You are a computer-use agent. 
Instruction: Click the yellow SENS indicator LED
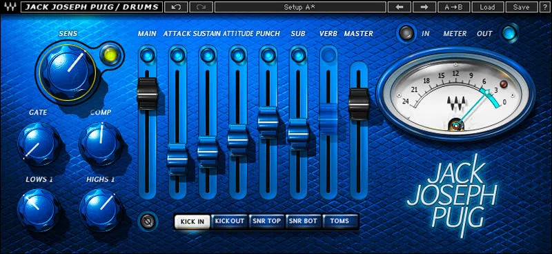click(x=110, y=55)
